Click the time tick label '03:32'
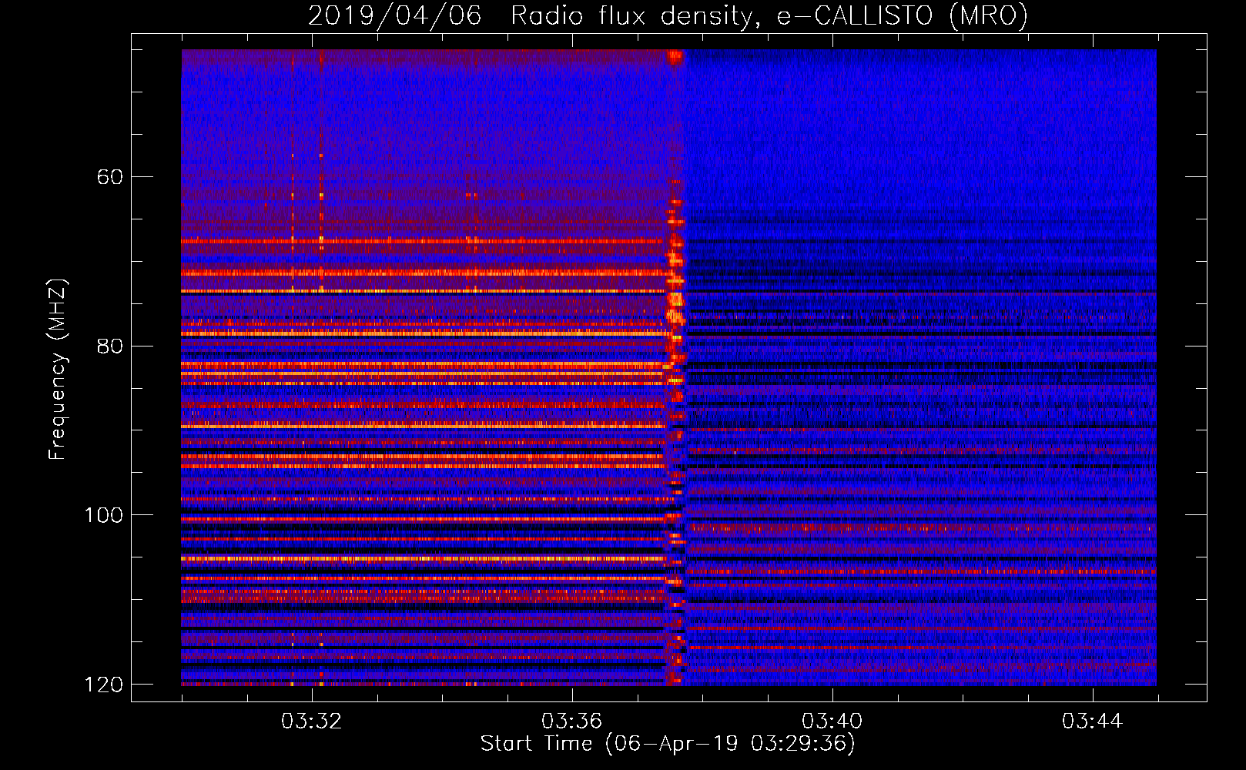Screen dimensions: 1246x770 312,721
